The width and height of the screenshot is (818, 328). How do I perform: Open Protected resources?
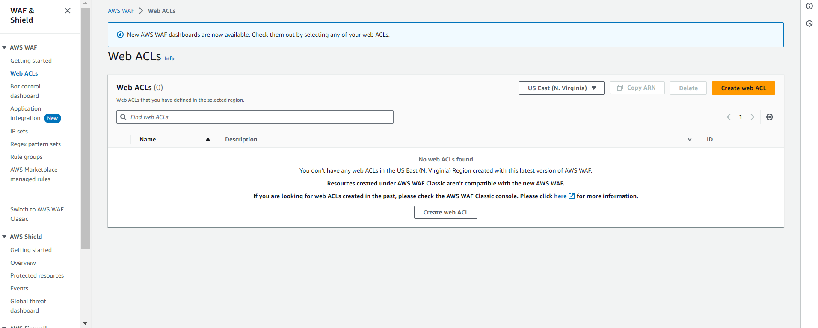point(37,275)
